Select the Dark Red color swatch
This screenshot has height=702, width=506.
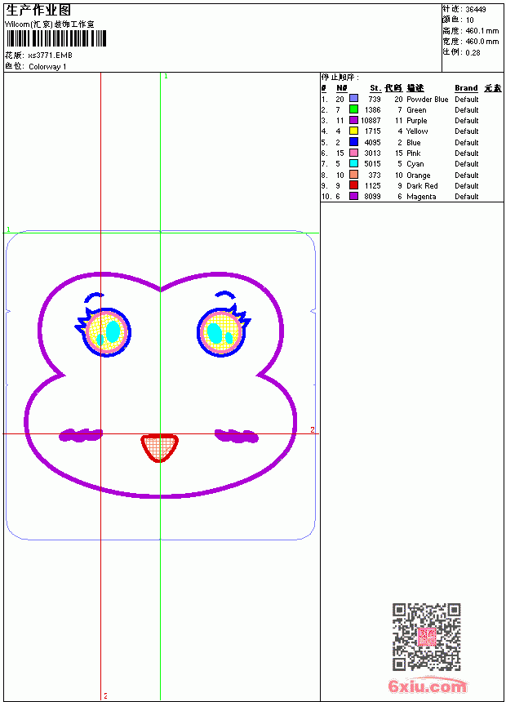(x=353, y=185)
